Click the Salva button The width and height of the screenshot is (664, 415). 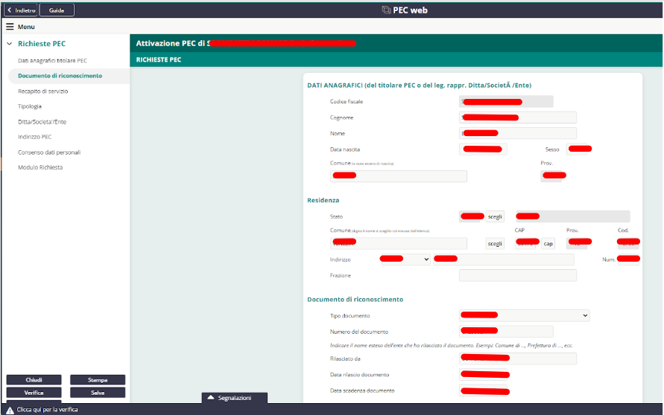pyautogui.click(x=98, y=393)
